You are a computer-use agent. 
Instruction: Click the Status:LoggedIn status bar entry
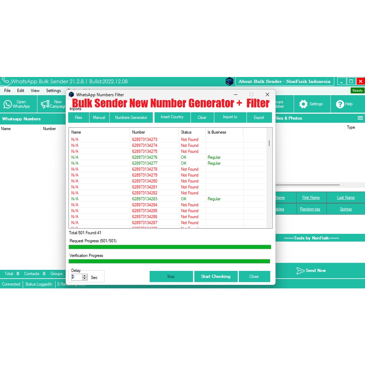(x=38, y=284)
